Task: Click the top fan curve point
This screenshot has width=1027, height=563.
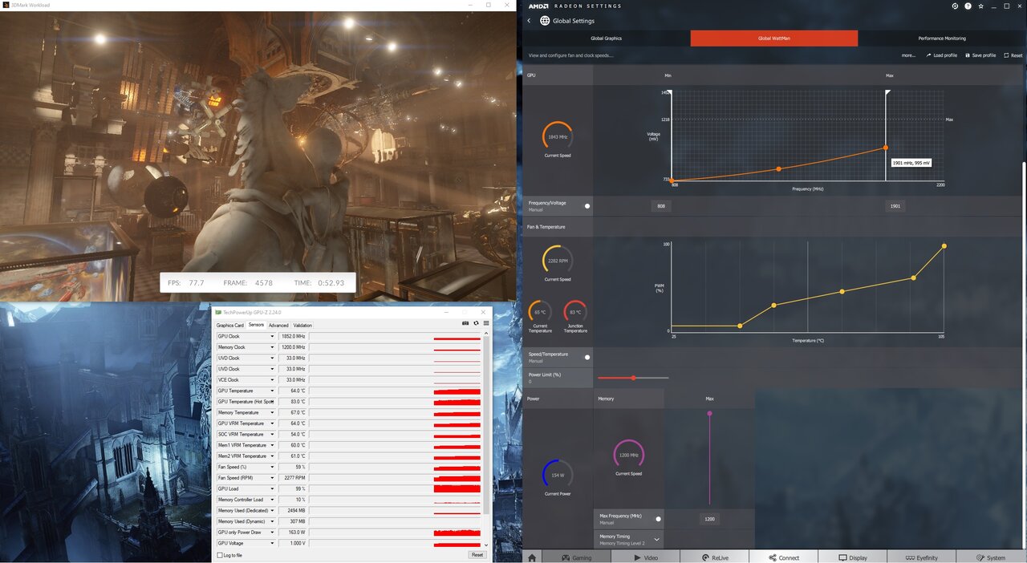Action: (944, 246)
